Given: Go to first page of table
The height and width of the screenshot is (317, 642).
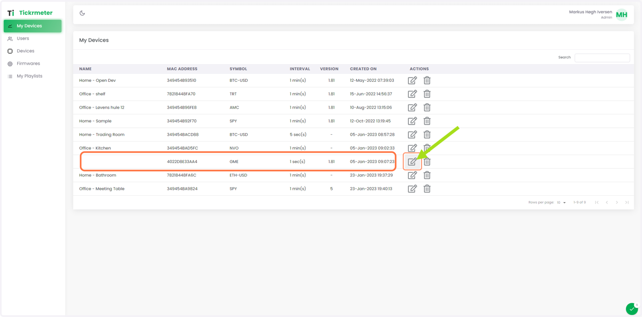Looking at the screenshot, I should click(x=597, y=203).
